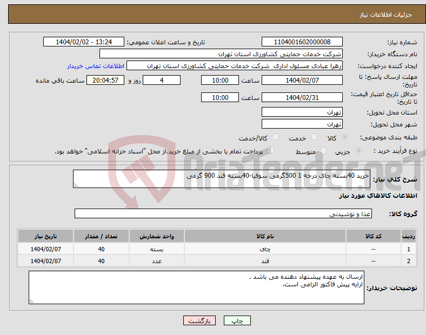The width and height of the screenshot is (426, 335).
Task: Click the گروه کالا field غذا و نوشیدنی
Action: (x=223, y=213)
